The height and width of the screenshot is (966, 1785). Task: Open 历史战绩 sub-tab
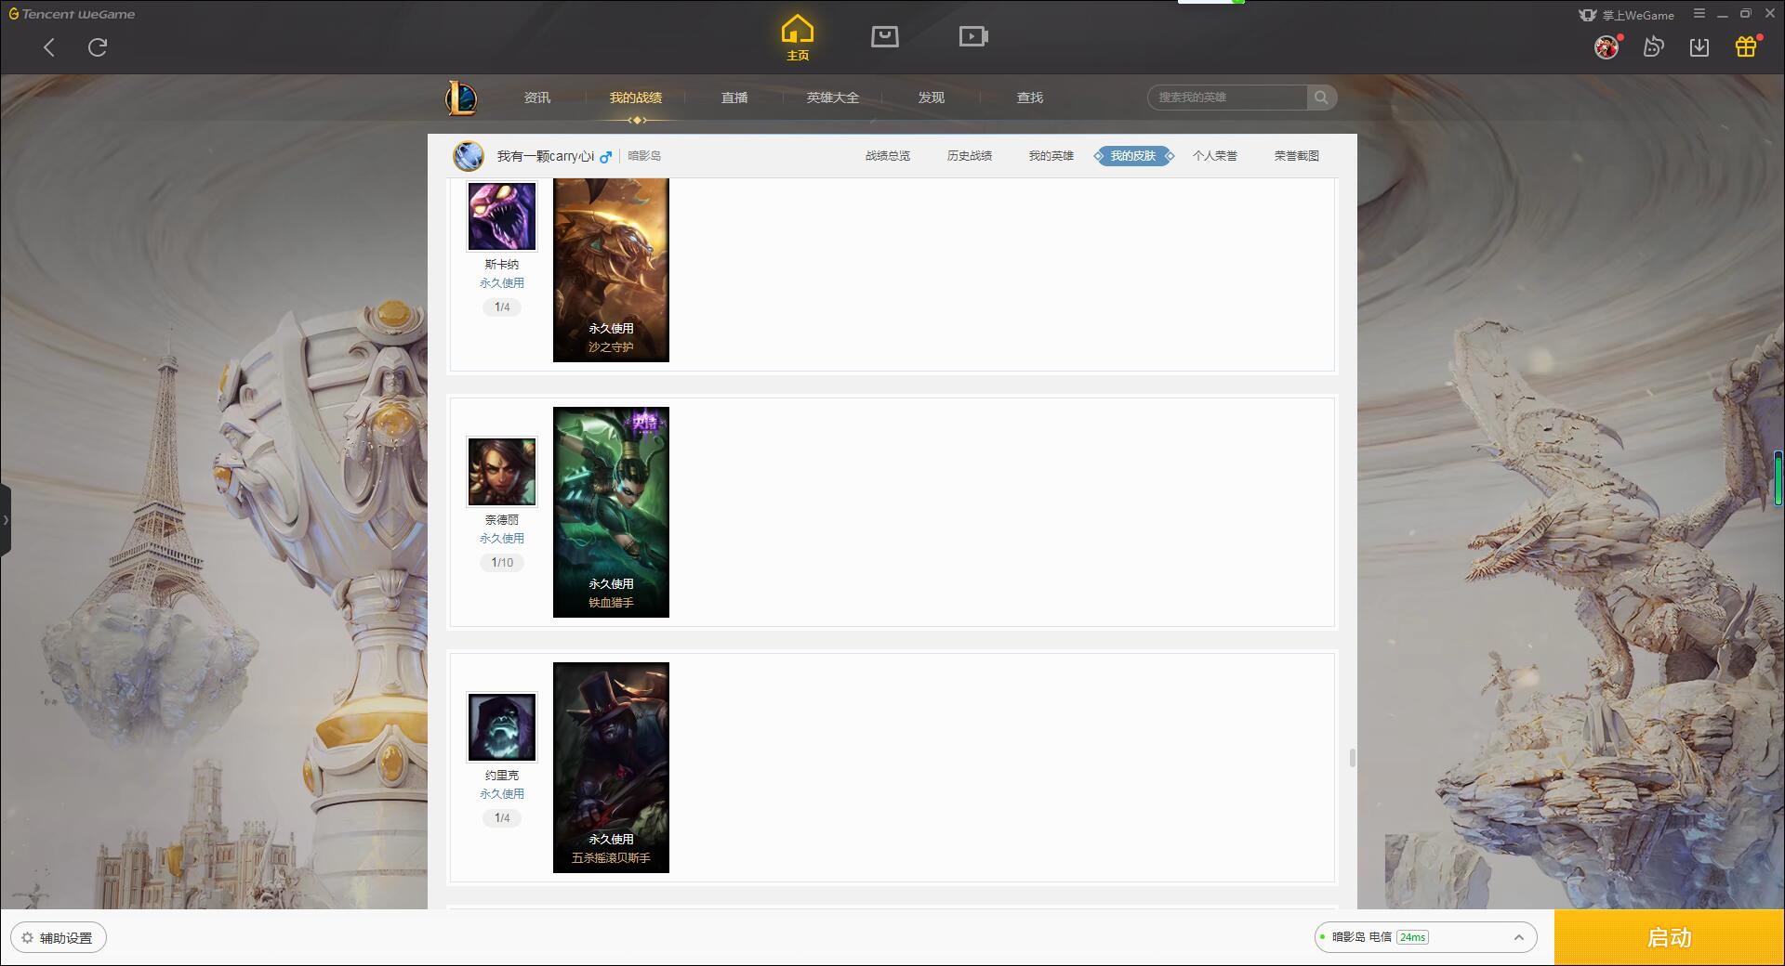point(970,156)
